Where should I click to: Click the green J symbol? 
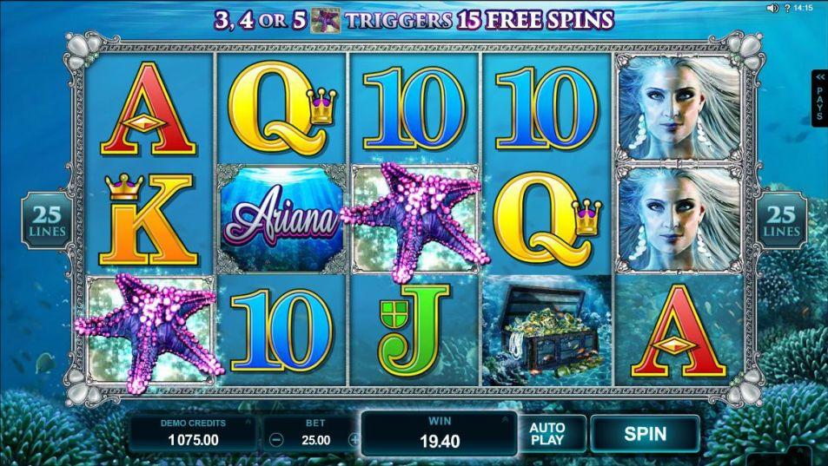(414, 329)
